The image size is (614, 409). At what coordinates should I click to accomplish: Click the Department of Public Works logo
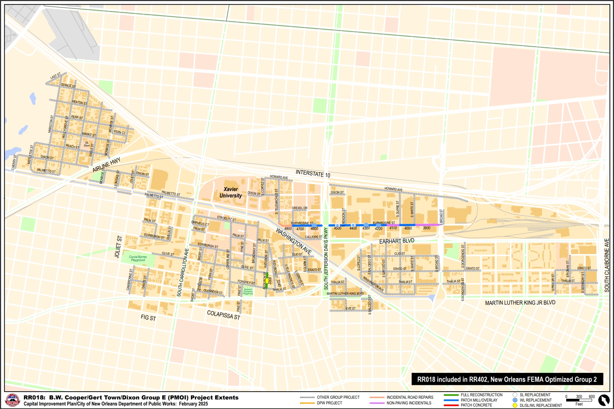(13, 401)
